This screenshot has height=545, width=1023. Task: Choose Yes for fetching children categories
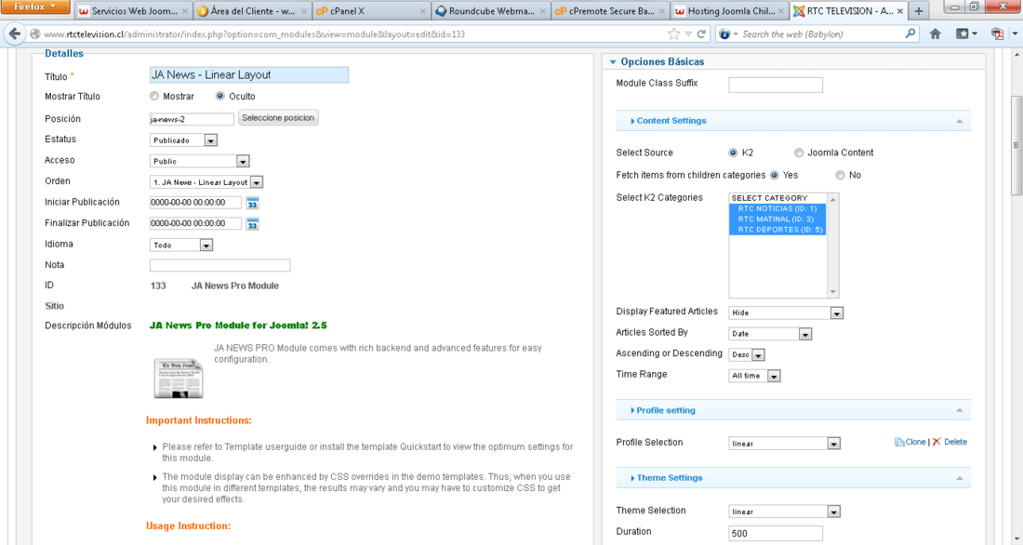pyautogui.click(x=775, y=175)
